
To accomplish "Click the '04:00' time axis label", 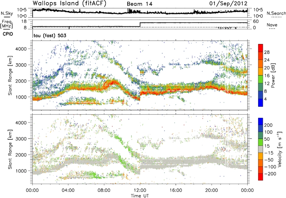I will click(x=68, y=190).
